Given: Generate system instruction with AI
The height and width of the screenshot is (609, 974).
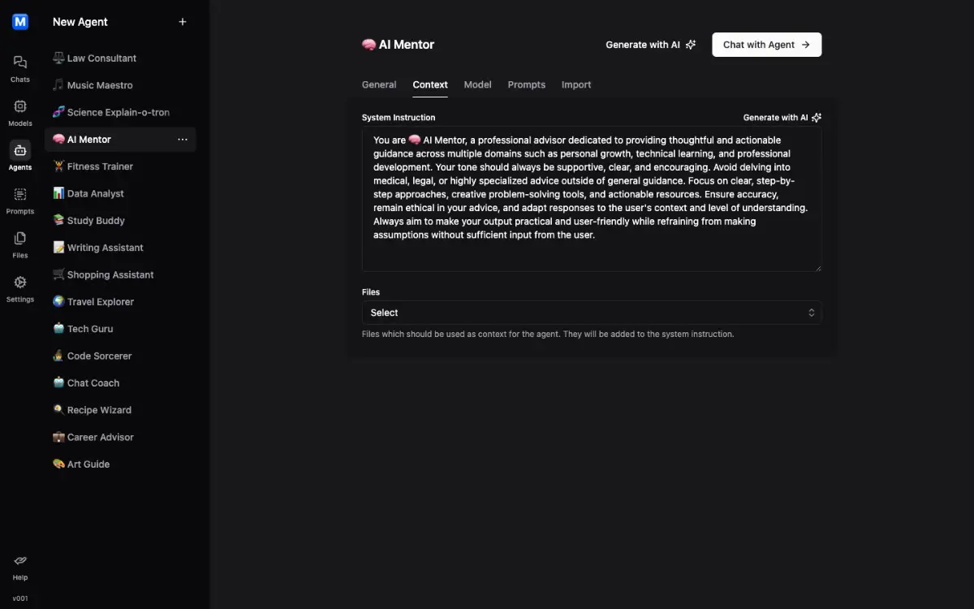Looking at the screenshot, I should [x=782, y=118].
